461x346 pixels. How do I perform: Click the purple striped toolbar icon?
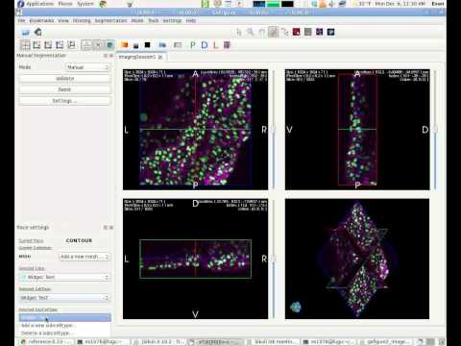[x=227, y=45]
